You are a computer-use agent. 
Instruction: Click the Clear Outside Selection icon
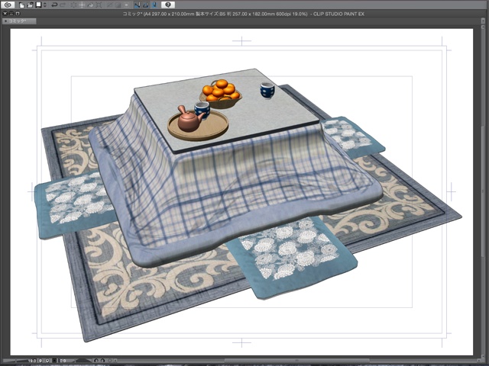[82, 5]
